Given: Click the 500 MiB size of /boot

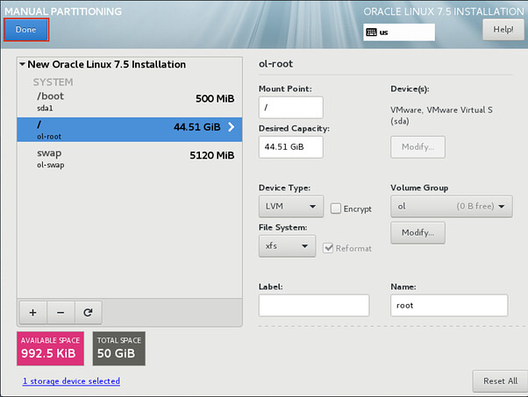Looking at the screenshot, I should coord(215,98).
